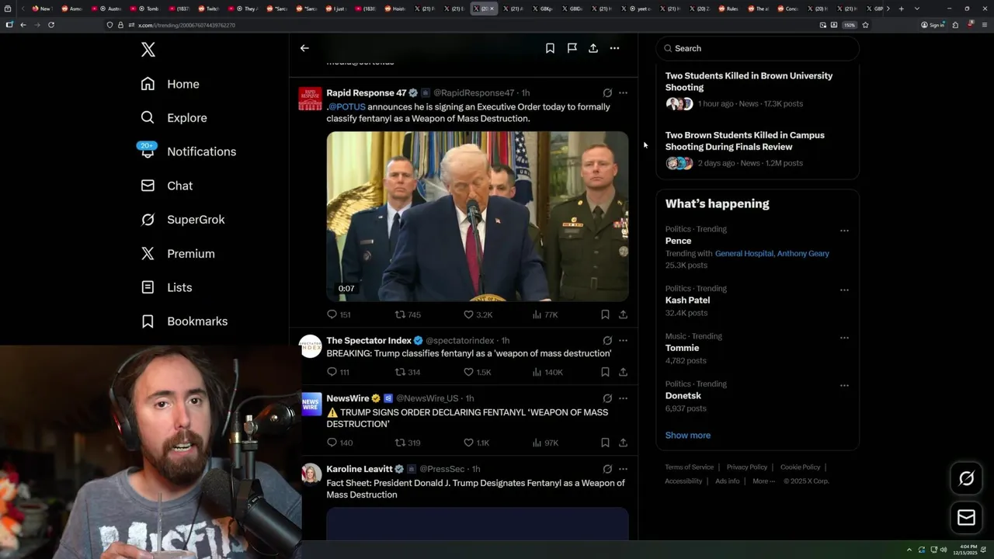Repost the Spectator Index post (314)
The width and height of the screenshot is (994, 559).
tap(408, 372)
